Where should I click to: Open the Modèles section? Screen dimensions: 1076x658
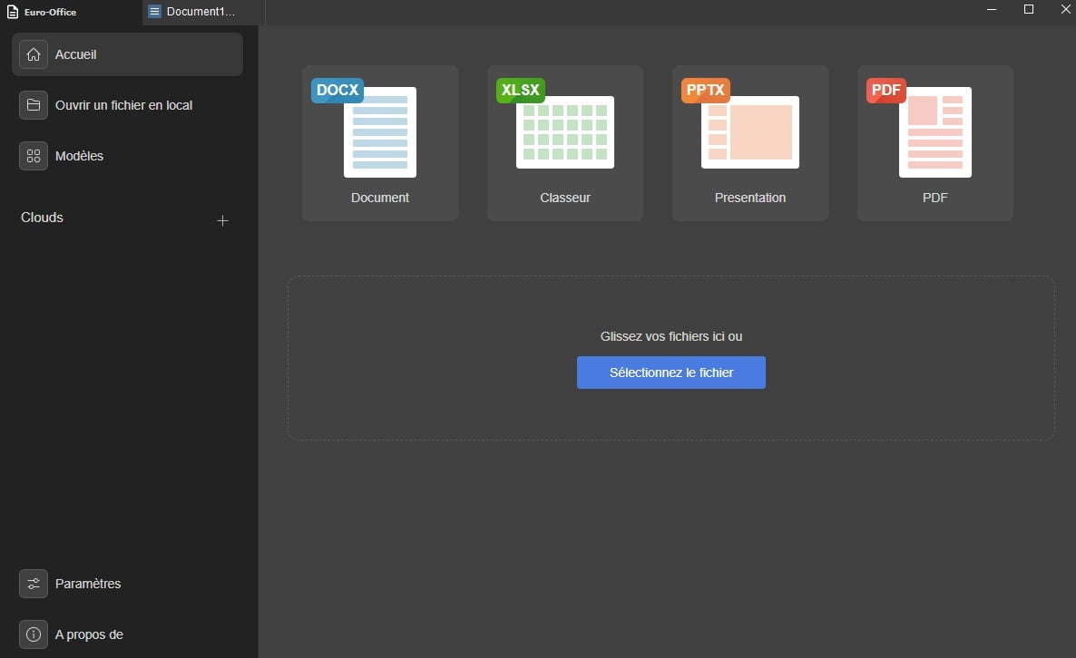point(128,156)
